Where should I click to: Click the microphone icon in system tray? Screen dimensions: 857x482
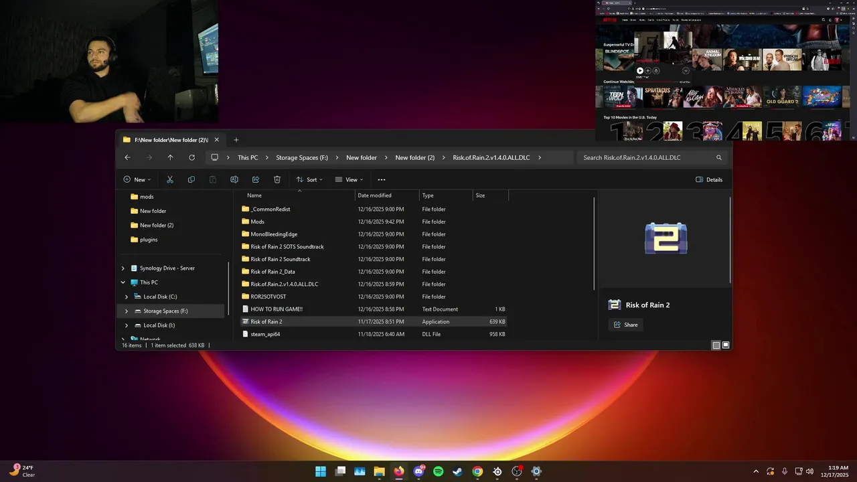coord(784,471)
